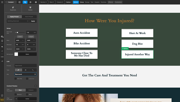Viewport: 180px width, 102px height.
Task: Open the CSS editor
Action: coord(2,57)
